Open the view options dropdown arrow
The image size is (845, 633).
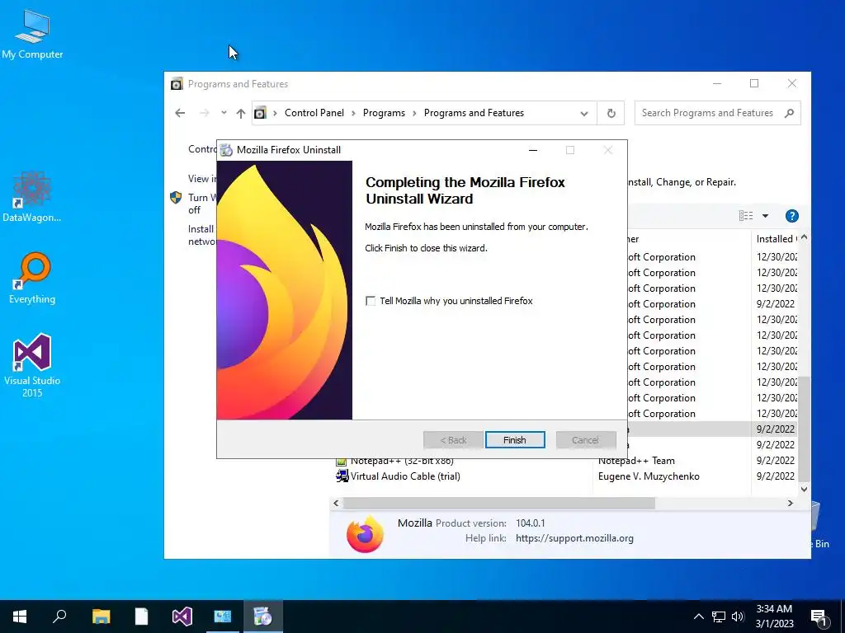[x=765, y=216]
